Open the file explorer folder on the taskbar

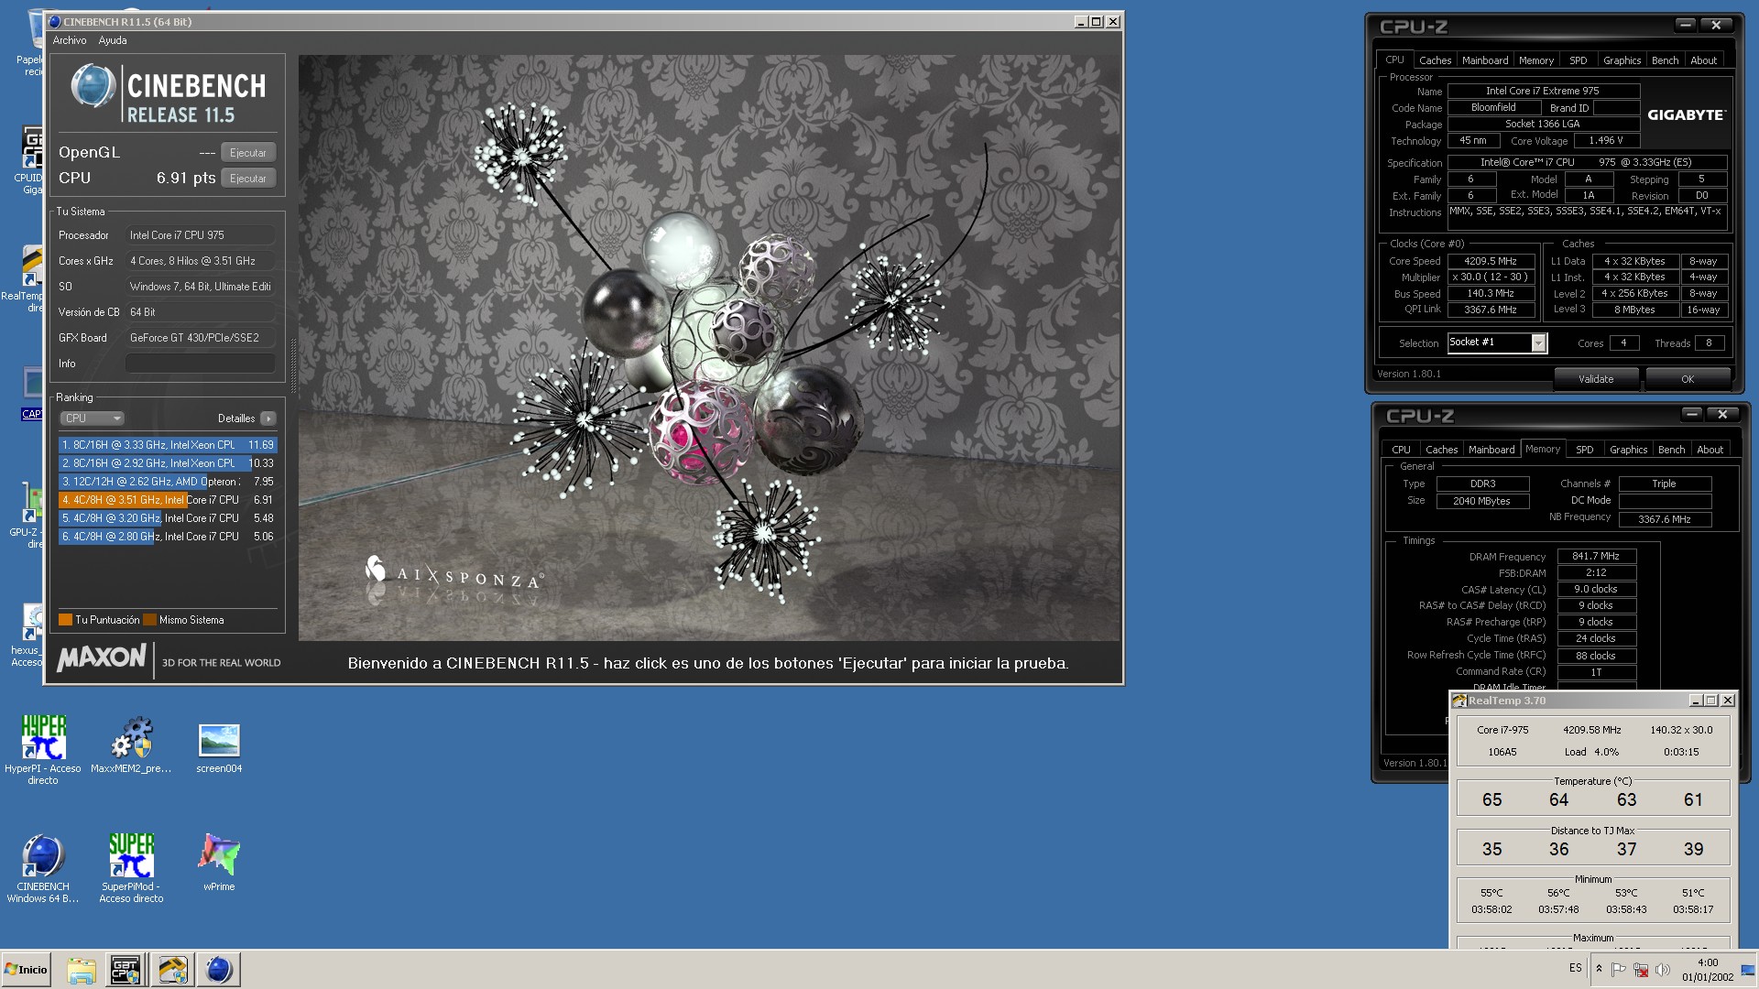point(82,970)
